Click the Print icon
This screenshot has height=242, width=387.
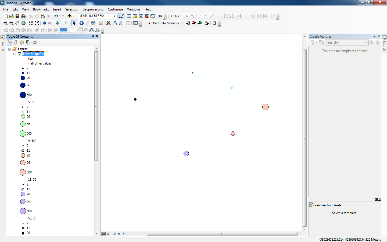click(23, 16)
